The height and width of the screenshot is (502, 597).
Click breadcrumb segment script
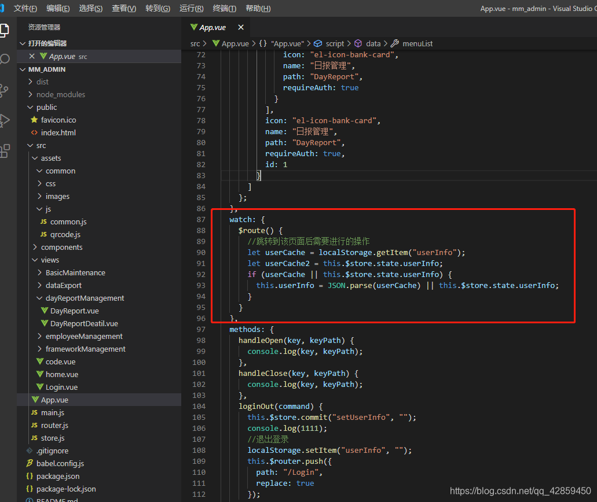(x=335, y=44)
